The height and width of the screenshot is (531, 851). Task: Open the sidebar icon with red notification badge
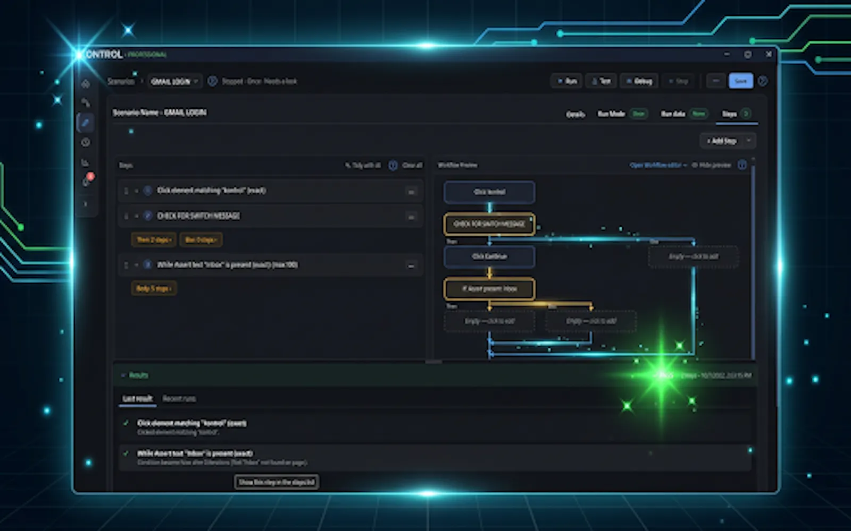coord(87,181)
